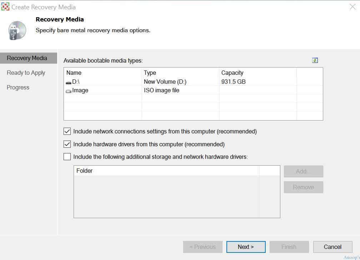Click the refresh media list icon
The height and width of the screenshot is (260, 360).
(315, 60)
